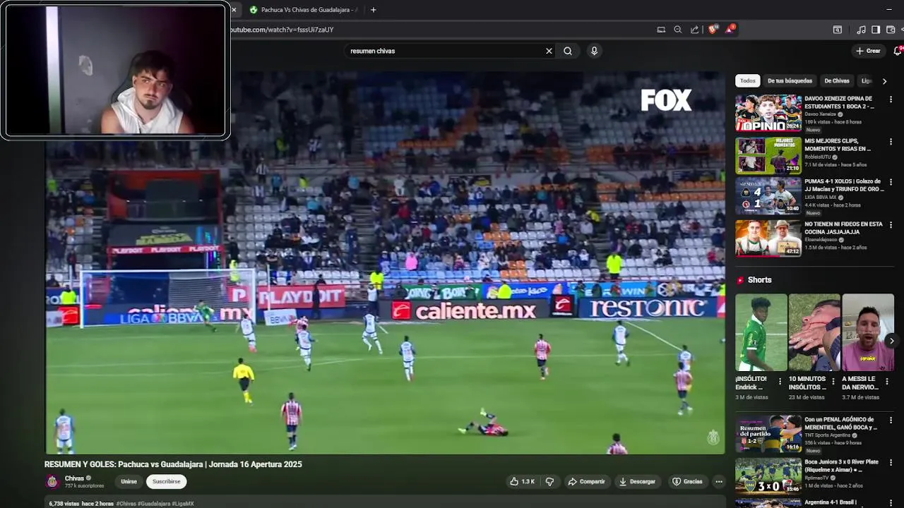This screenshot has height=508, width=904.
Task: Start voice search with microphone icon
Action: (594, 51)
